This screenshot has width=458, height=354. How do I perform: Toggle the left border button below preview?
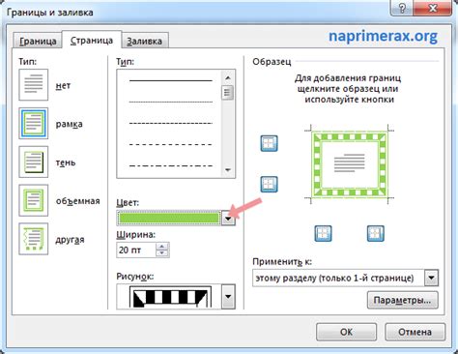(x=323, y=233)
